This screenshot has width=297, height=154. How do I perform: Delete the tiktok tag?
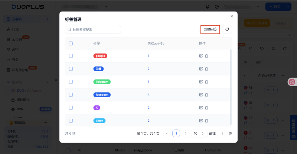[207, 121]
